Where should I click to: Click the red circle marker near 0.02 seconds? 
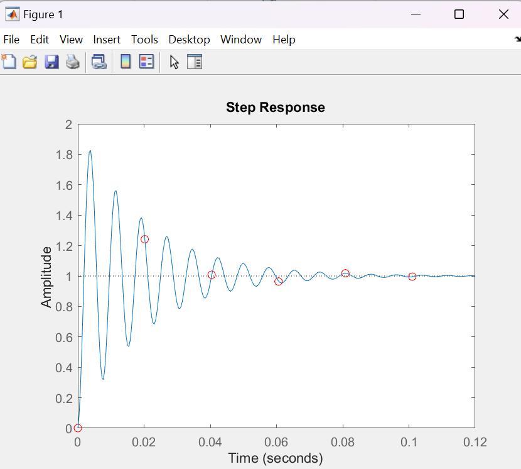144,239
